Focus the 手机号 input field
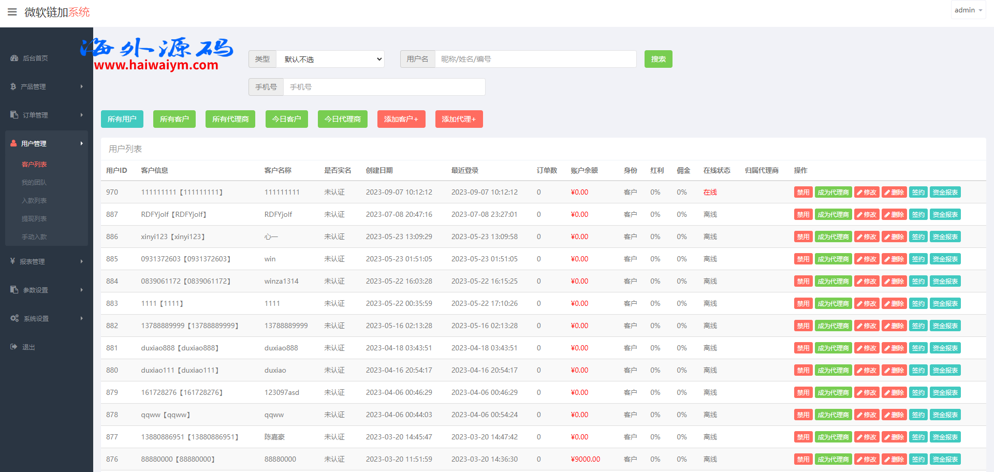This screenshot has height=472, width=994. pos(384,87)
